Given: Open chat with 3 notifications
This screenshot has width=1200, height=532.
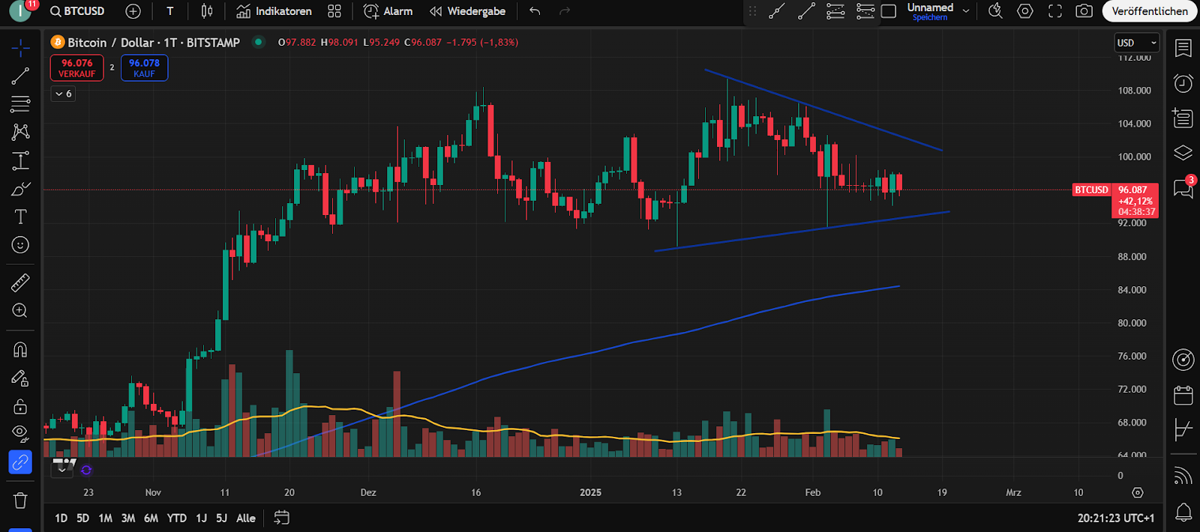Looking at the screenshot, I should 1183,187.
